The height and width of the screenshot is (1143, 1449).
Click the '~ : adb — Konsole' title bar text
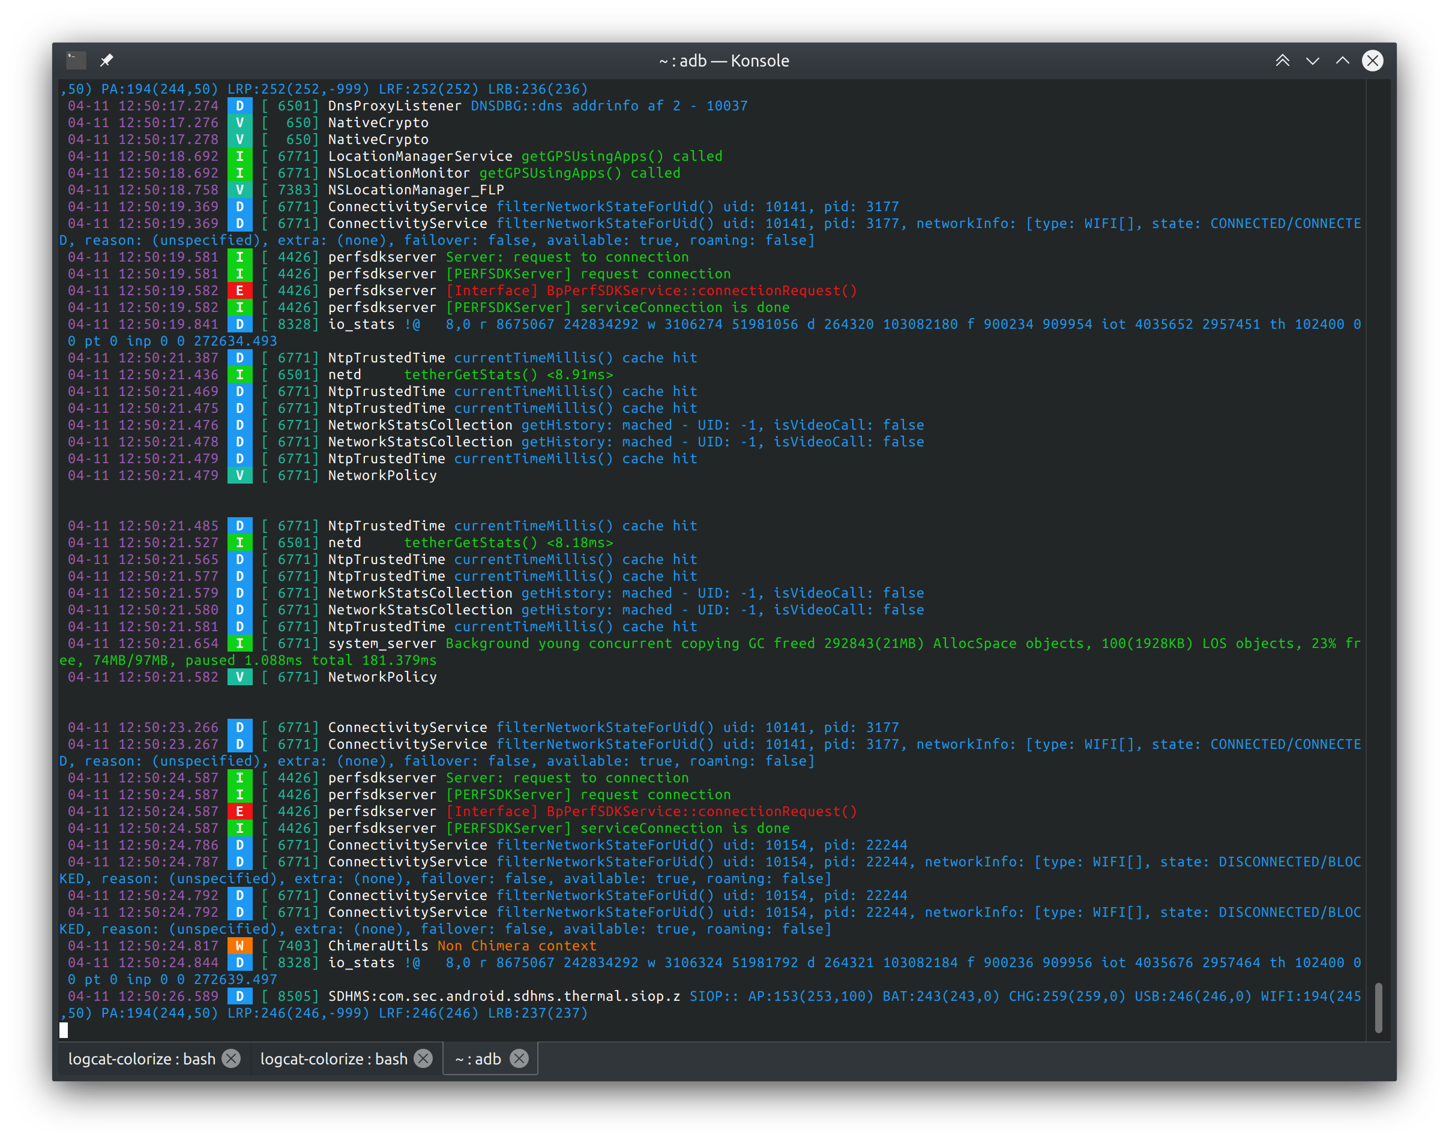coord(724,61)
